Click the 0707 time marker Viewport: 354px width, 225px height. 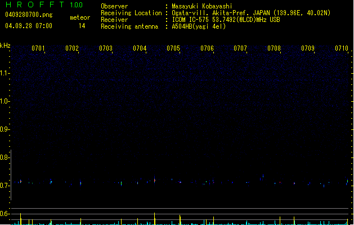[x=240, y=48]
